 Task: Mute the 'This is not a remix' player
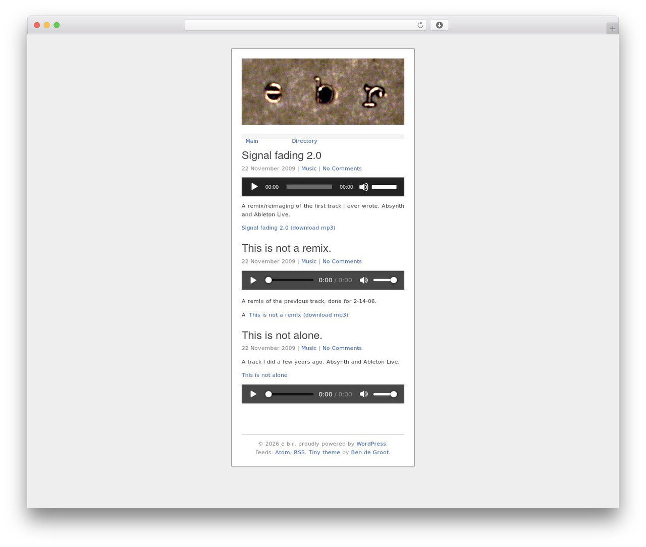363,280
